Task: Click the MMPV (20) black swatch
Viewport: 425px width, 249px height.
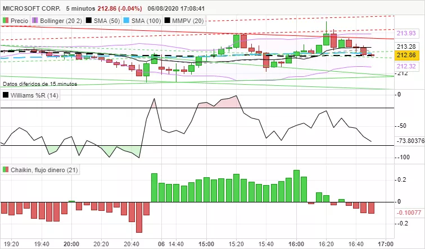Action: click(x=167, y=21)
